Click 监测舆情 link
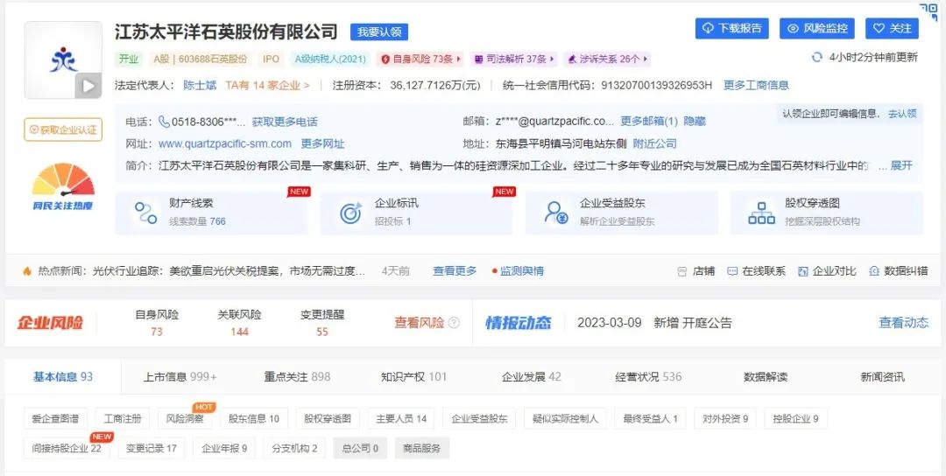Image resolution: width=946 pixels, height=476 pixels. pos(522,271)
